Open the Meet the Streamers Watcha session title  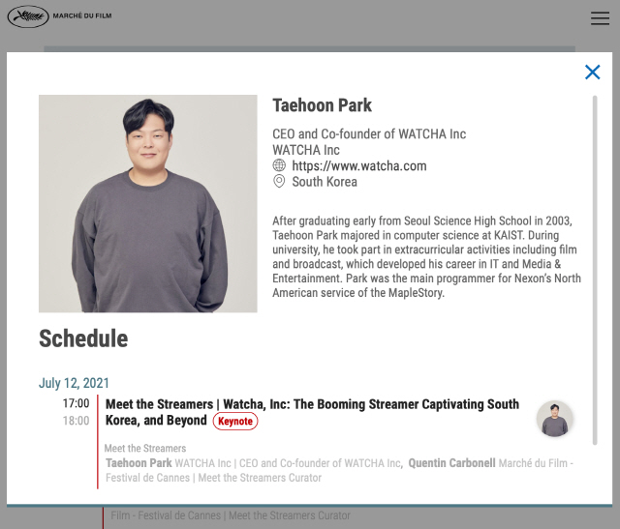312,404
